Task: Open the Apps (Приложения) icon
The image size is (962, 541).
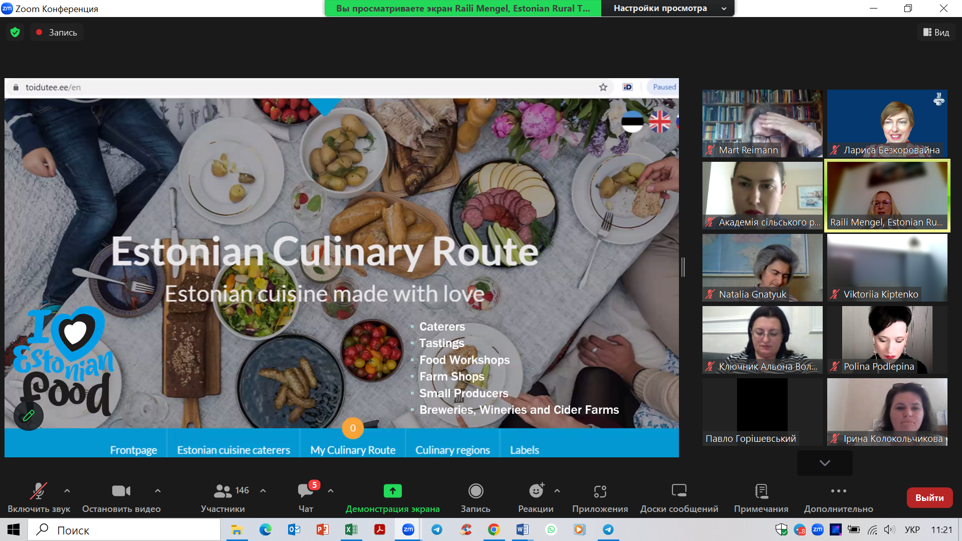Action: click(600, 491)
